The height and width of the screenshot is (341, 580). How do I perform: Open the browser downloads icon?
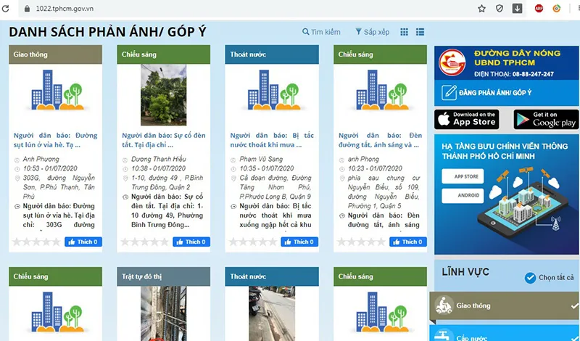[x=518, y=8]
